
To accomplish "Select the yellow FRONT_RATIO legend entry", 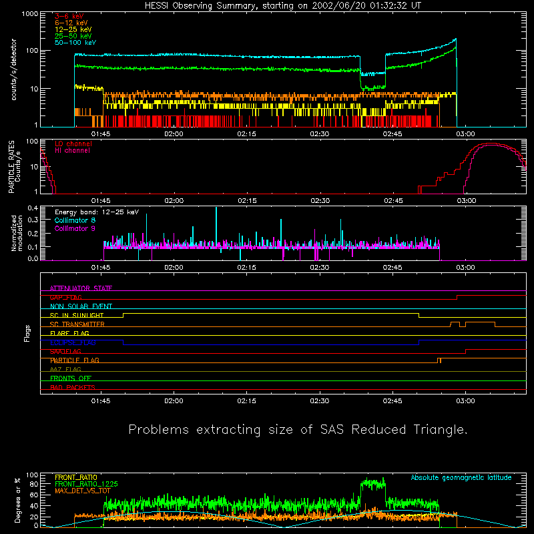I will click(76, 477).
